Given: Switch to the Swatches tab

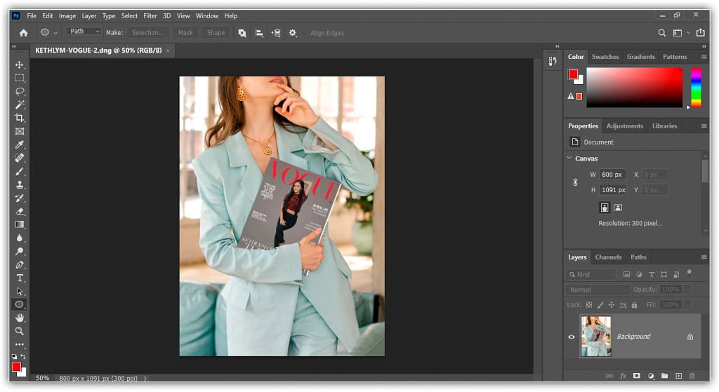Looking at the screenshot, I should point(605,57).
